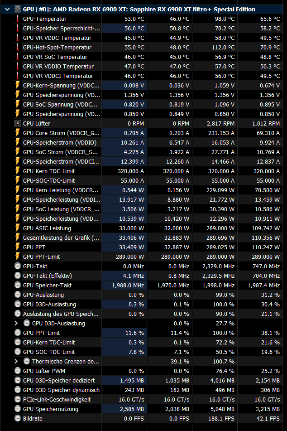The width and height of the screenshot is (287, 431).
Task: Select the GPU Lüfter row label
Action: pos(37,123)
